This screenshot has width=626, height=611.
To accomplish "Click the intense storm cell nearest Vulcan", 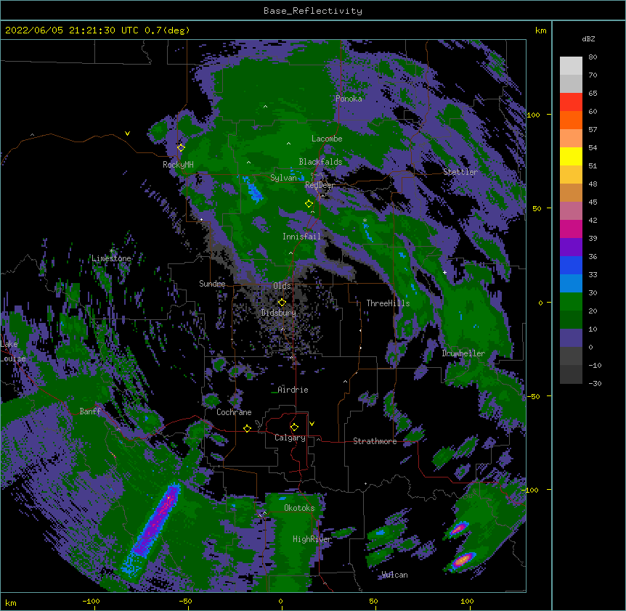I will 463,560.
